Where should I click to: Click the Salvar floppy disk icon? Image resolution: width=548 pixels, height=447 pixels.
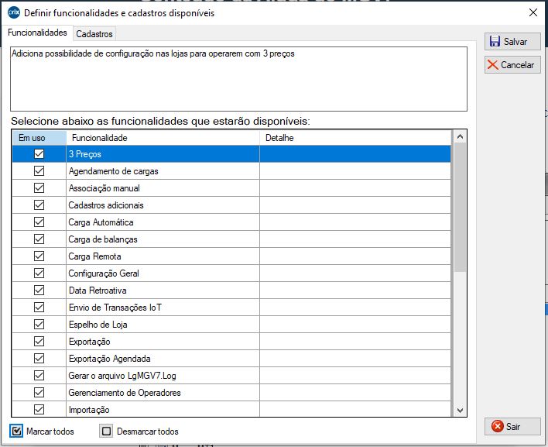(x=495, y=42)
